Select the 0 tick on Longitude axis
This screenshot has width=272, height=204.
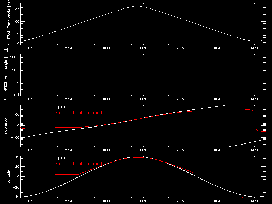(18, 126)
